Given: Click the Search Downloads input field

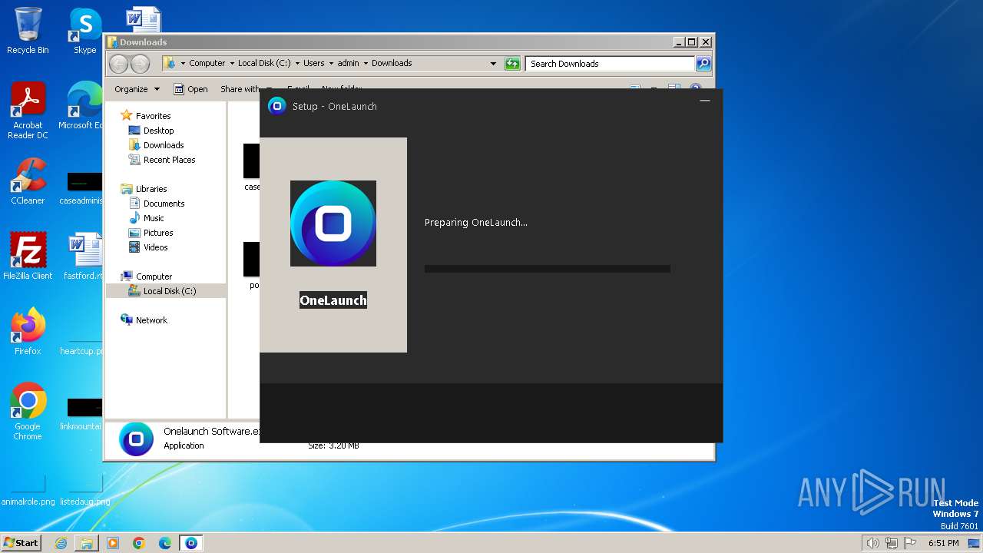Looking at the screenshot, I should point(611,64).
